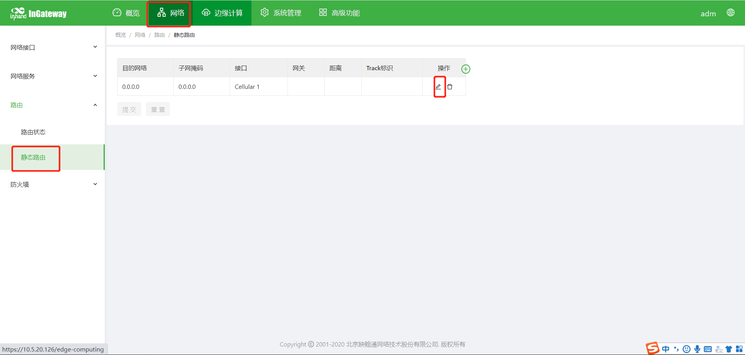Add a new static route with green plus
This screenshot has height=355, width=745.
(466, 69)
